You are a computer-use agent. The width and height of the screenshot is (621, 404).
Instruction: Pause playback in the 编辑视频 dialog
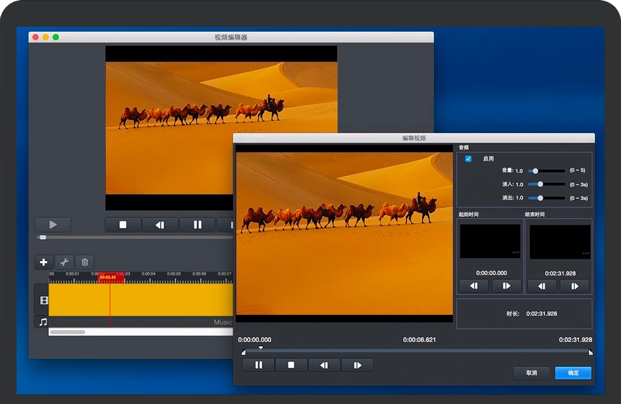259,365
